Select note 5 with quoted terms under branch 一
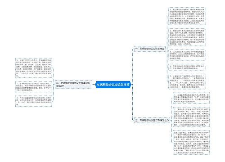This screenshot has height=162, width=225. pos(187,81)
